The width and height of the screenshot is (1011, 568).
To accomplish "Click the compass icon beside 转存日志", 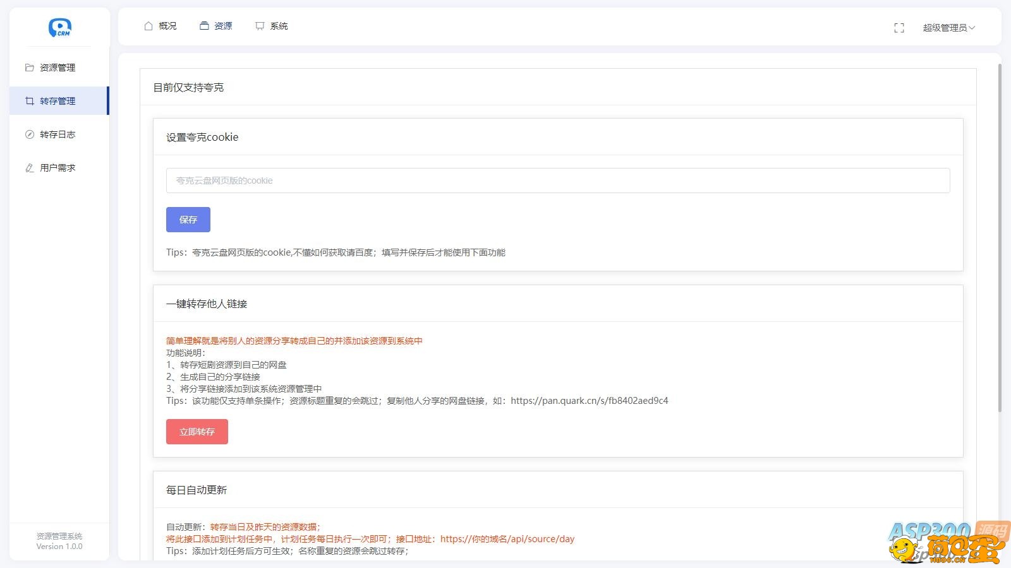I will pos(29,134).
